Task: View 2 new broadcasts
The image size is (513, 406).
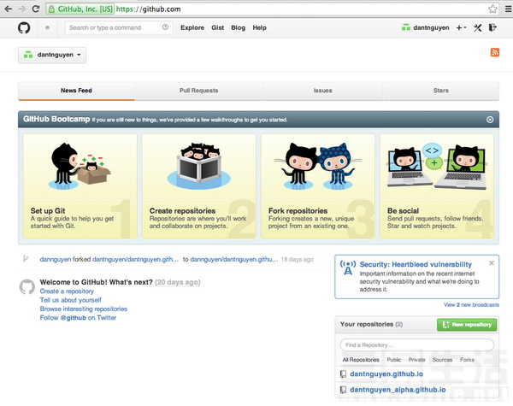Action: [x=471, y=304]
